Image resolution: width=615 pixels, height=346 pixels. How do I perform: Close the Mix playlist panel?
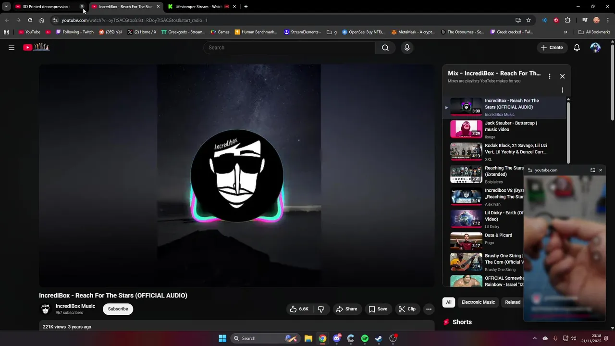pyautogui.click(x=562, y=76)
